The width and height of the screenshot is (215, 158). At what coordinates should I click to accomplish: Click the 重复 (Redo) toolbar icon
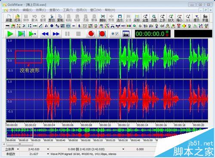[43, 18]
